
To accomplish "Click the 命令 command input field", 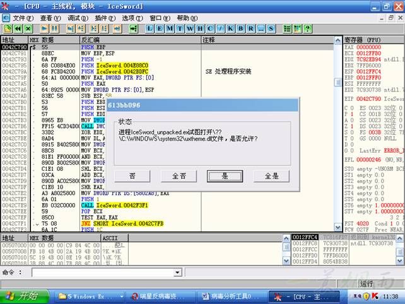I will (103, 272).
